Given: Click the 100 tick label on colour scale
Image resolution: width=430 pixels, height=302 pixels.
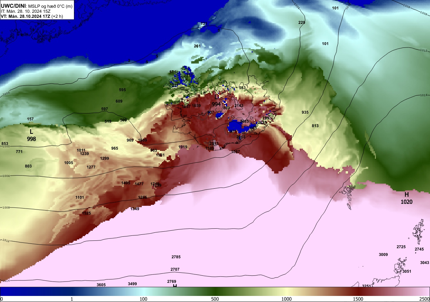Looking at the screenshot, I should 143,299.
